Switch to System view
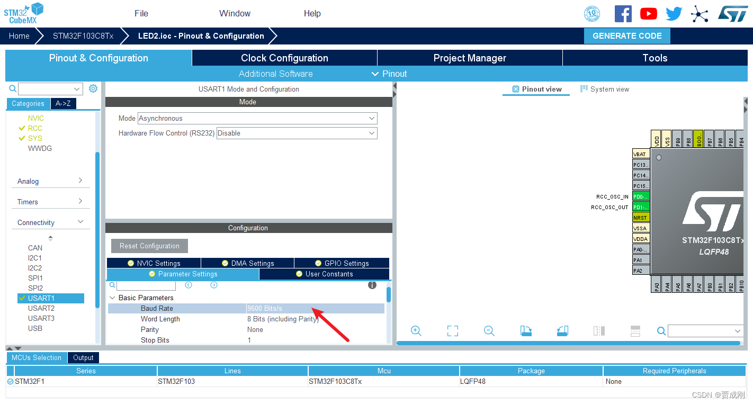 coord(605,89)
